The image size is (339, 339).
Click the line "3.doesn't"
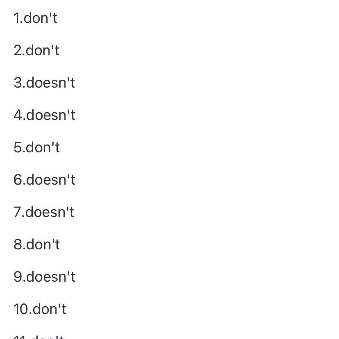click(44, 83)
